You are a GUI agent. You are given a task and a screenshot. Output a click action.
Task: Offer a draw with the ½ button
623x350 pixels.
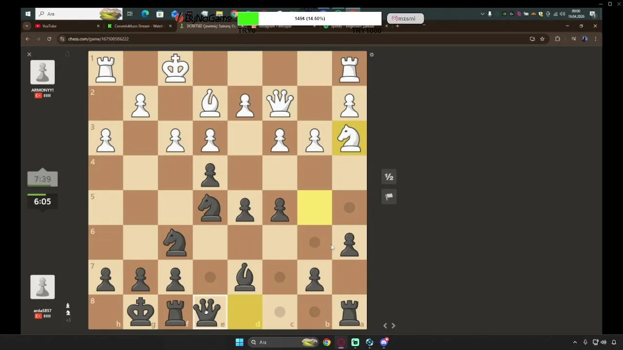point(389,177)
